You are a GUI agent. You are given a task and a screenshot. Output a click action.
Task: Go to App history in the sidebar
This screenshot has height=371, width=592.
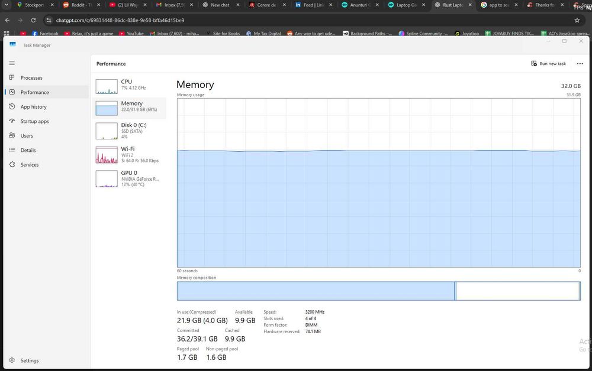(47, 106)
